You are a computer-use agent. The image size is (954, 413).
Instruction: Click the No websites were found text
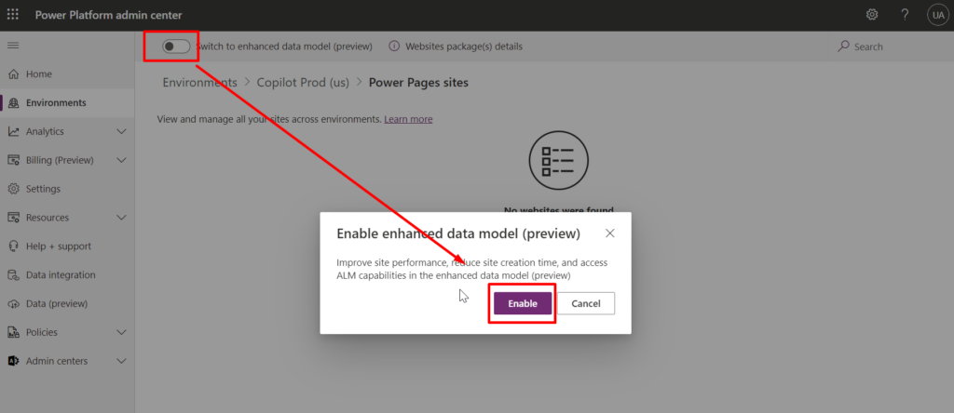(x=559, y=209)
